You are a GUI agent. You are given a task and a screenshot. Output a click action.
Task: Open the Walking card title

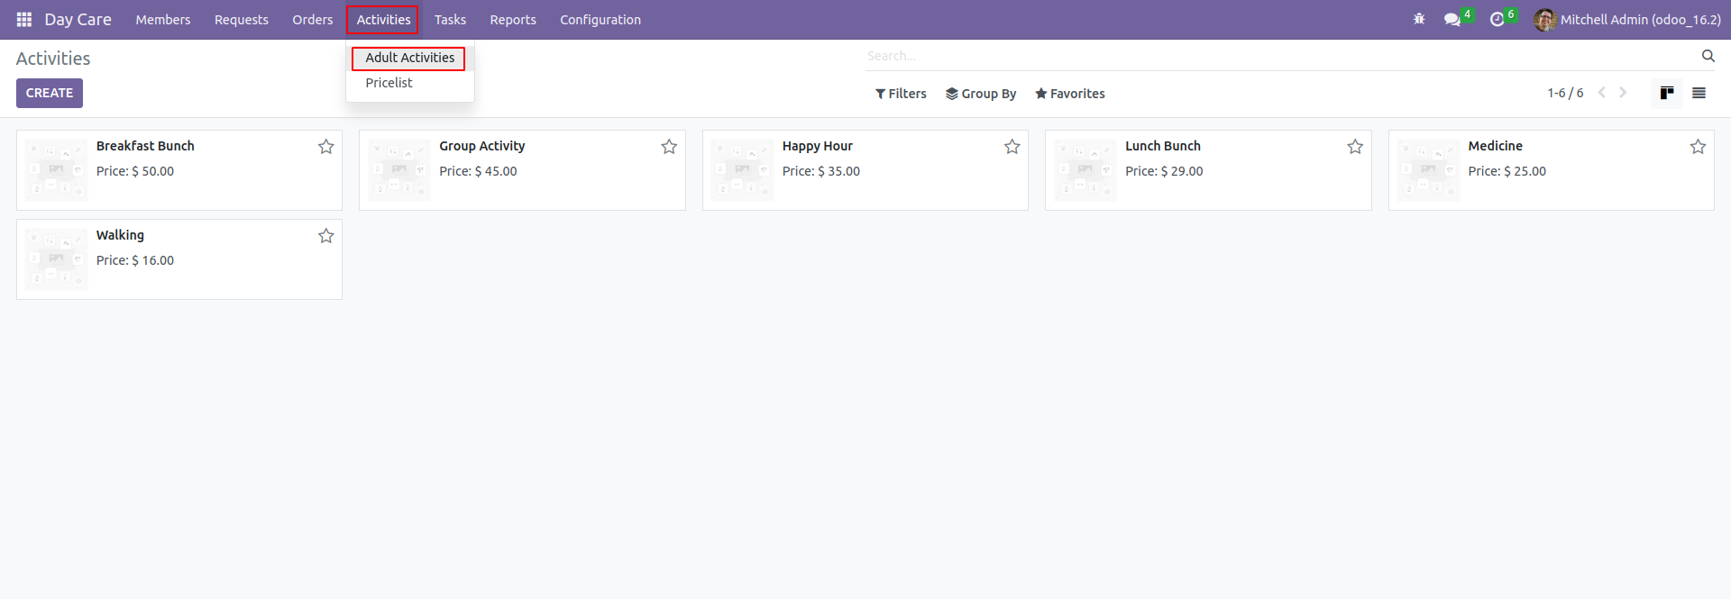click(120, 235)
